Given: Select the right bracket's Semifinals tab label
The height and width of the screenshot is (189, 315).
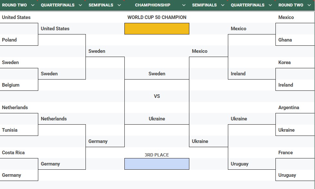Looking at the screenshot, I should click(204, 5).
